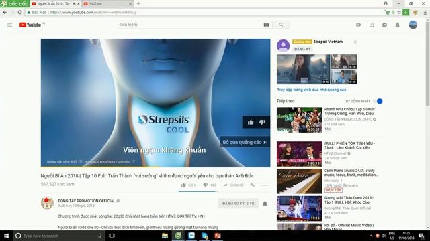Open PHIÊN TÒA TÌNH YÊU Tập 8 thumbnail
The height and width of the screenshot is (241, 430).
pyautogui.click(x=299, y=154)
